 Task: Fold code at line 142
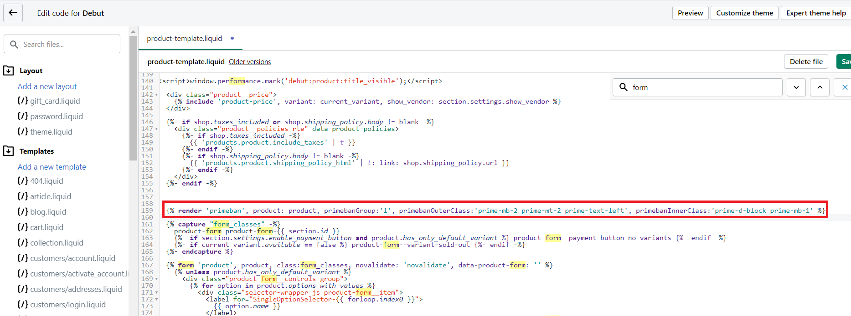pyautogui.click(x=156, y=95)
